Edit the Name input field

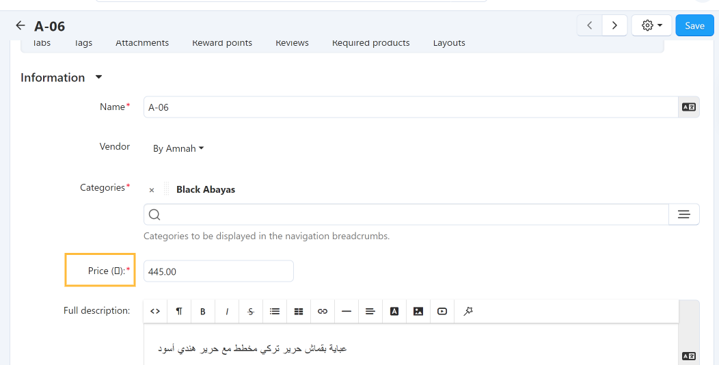[x=411, y=107]
